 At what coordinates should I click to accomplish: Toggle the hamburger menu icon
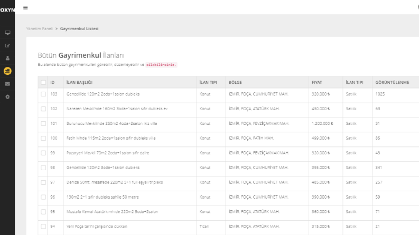coord(25,7)
